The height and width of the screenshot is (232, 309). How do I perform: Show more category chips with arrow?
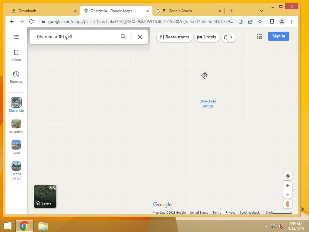tap(231, 37)
